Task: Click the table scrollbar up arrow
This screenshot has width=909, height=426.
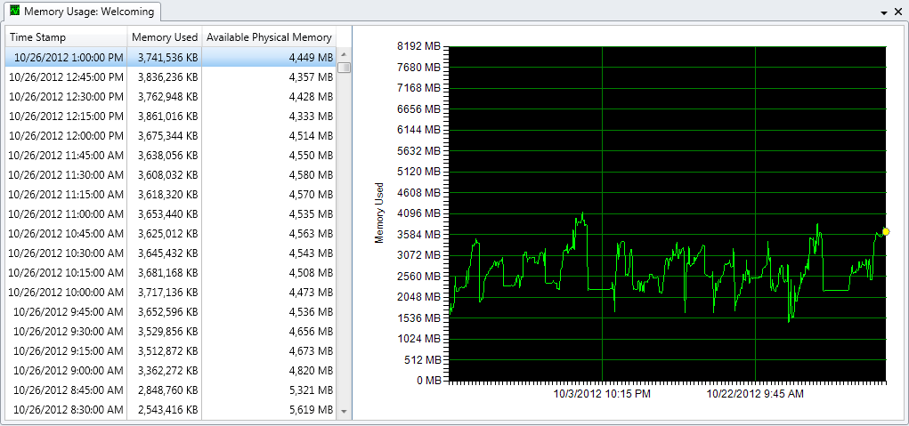Action: [x=345, y=55]
